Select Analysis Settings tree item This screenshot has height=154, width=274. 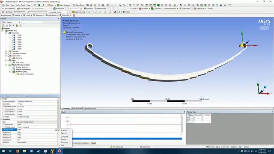[x=21, y=67]
